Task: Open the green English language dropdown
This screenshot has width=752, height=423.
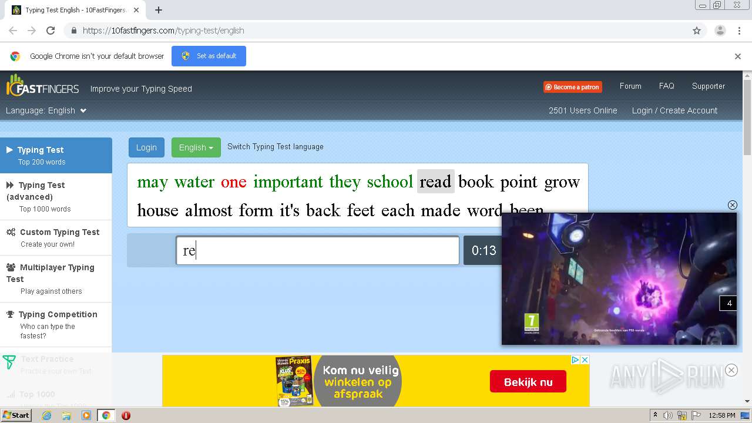Action: click(x=196, y=147)
